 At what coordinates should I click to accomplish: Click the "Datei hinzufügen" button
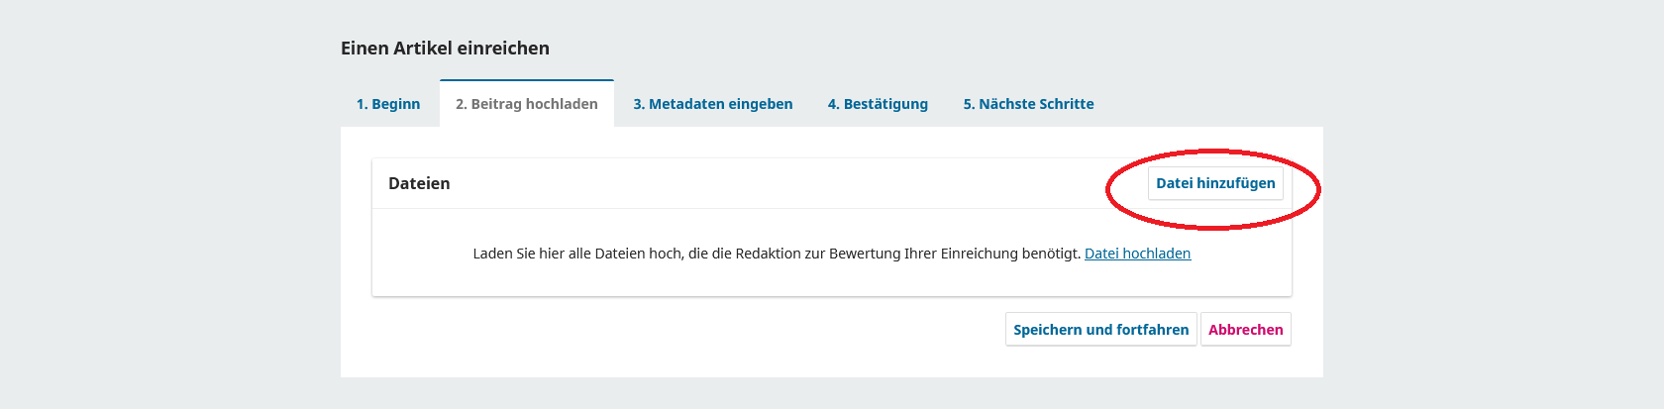click(1215, 183)
